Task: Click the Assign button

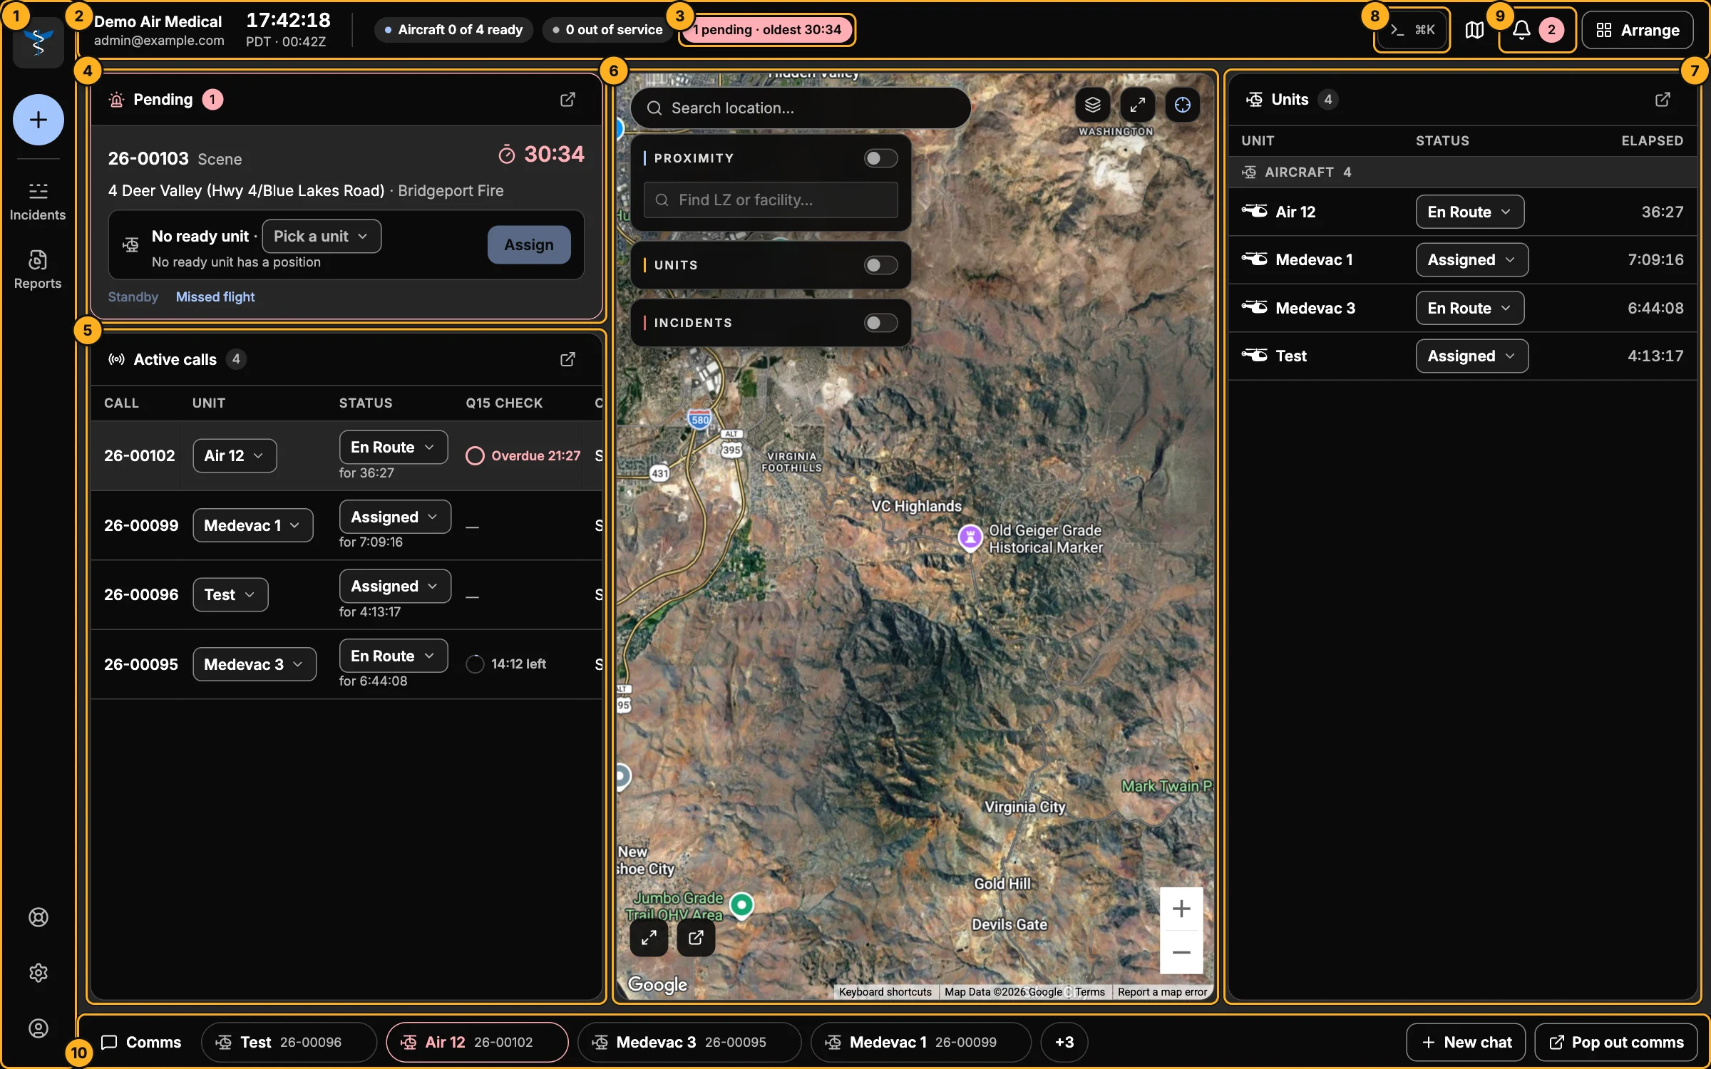Action: (529, 245)
